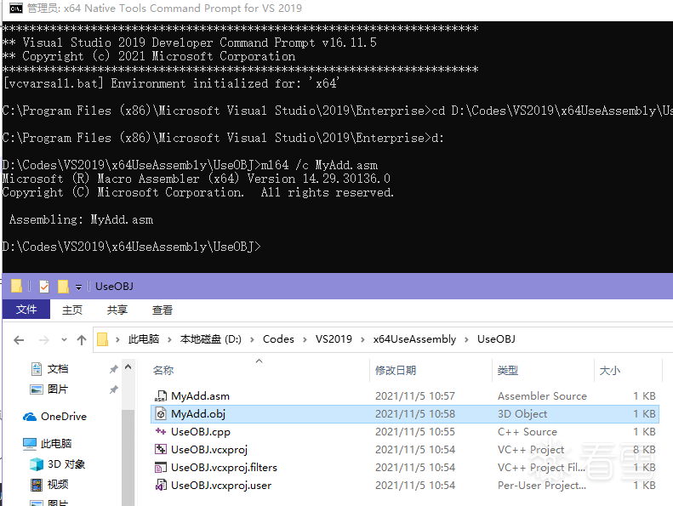This screenshot has width=673, height=506.
Task: Select the UseOBJ.cpp file name
Action: click(x=201, y=432)
